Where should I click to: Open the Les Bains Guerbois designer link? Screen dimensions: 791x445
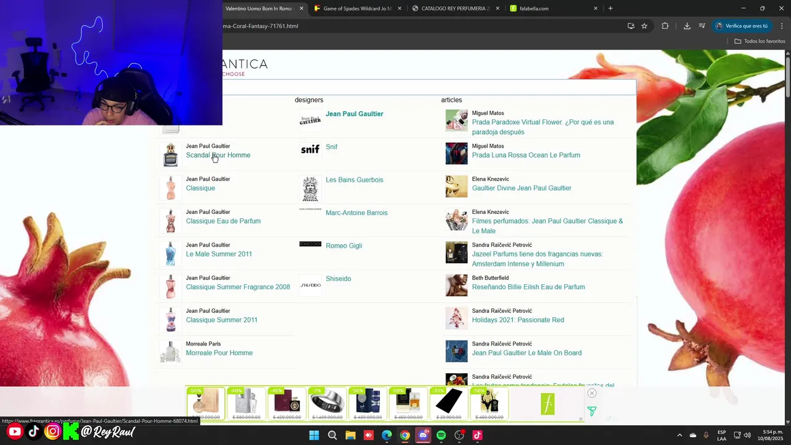[354, 180]
